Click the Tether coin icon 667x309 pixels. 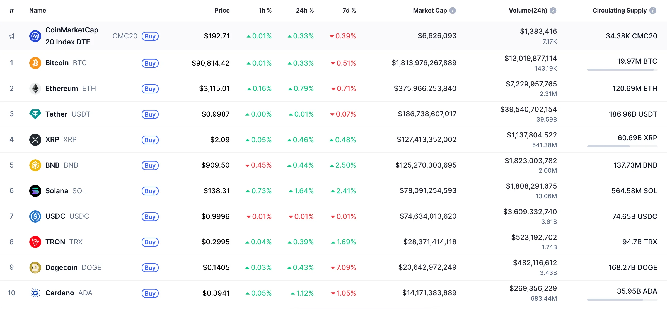pos(35,114)
